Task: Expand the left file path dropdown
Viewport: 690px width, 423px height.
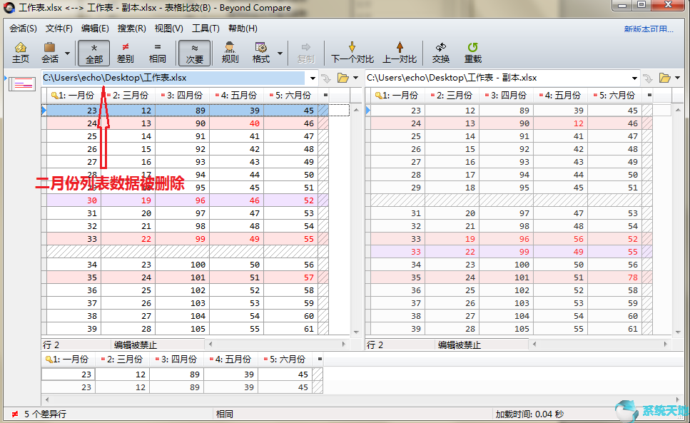Action: click(x=313, y=78)
